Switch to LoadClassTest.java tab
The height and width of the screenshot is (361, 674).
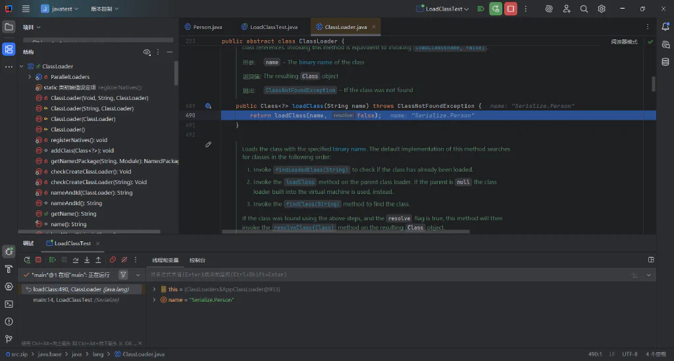click(x=269, y=27)
